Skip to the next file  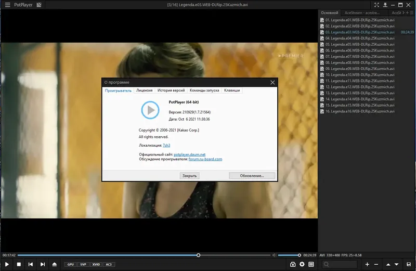pyautogui.click(x=43, y=264)
